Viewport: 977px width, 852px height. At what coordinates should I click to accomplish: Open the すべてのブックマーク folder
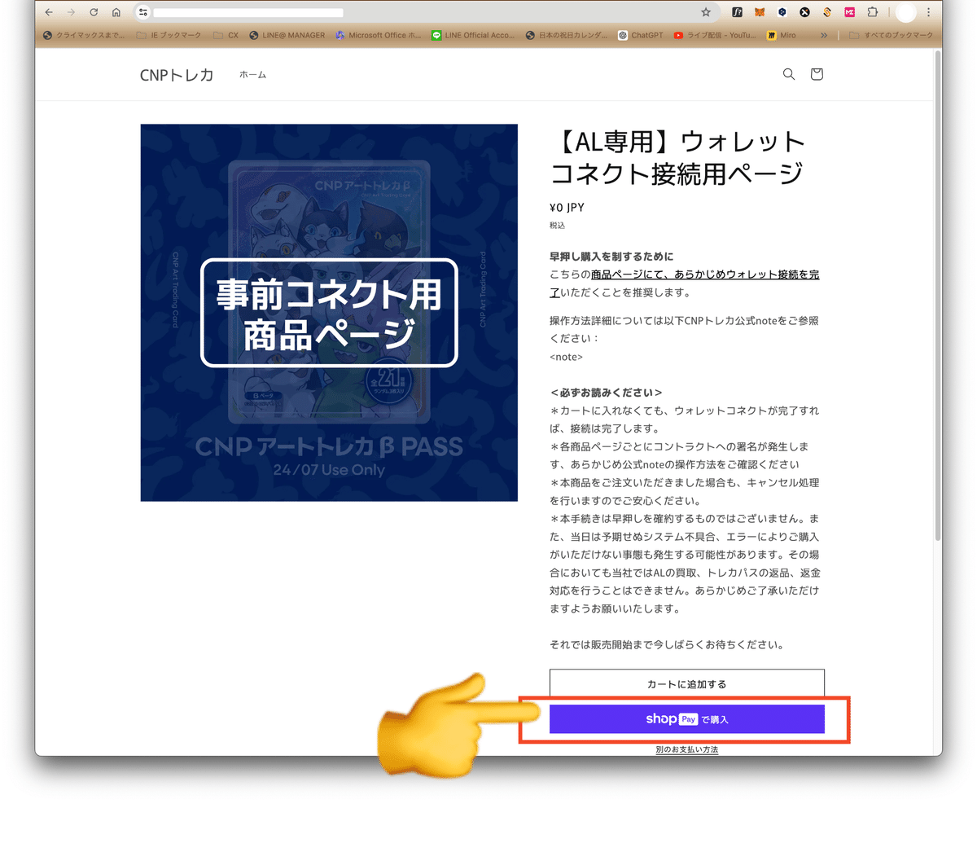891,35
